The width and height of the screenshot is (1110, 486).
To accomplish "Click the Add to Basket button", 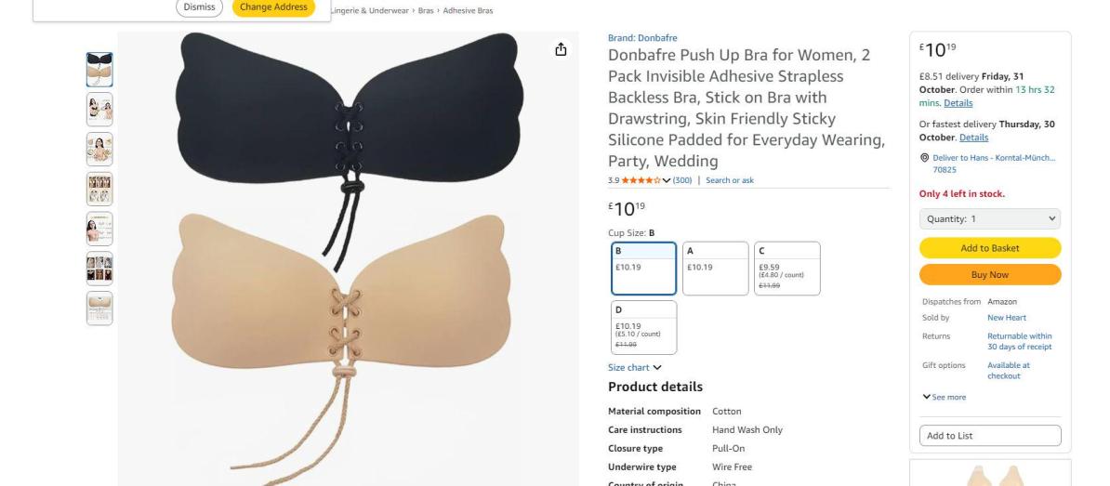I will point(990,248).
